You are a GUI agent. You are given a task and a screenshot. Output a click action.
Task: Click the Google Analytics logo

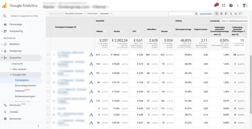(x=4, y=5)
